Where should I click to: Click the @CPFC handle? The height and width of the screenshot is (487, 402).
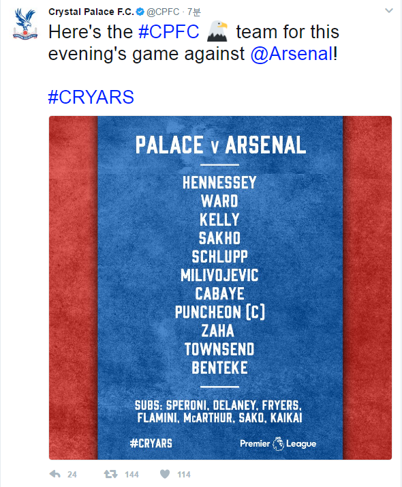coord(163,12)
